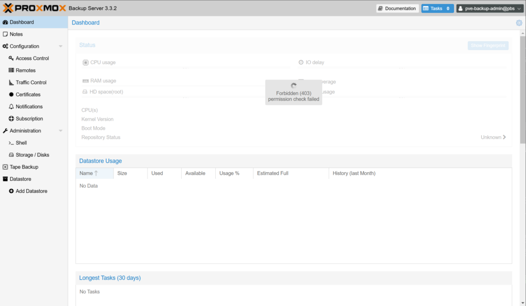Open the Shell terminal icon

(x=11, y=143)
